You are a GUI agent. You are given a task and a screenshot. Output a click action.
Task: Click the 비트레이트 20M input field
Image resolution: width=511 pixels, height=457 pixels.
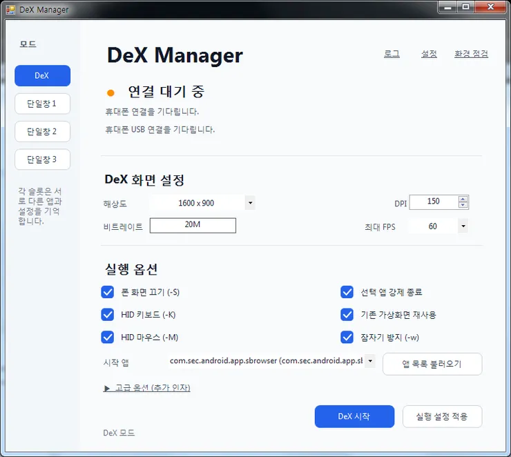193,226
